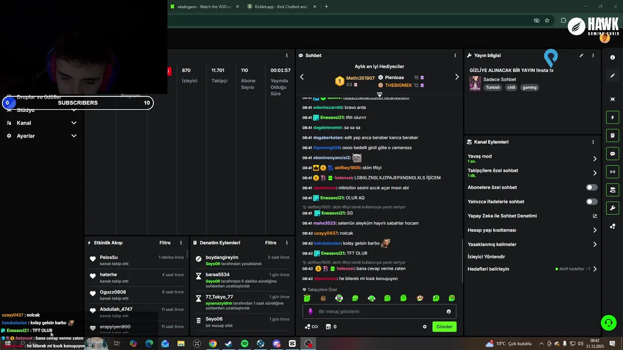
Task: Open Filtre in Denetim Eylemleri panel
Action: [x=271, y=243]
